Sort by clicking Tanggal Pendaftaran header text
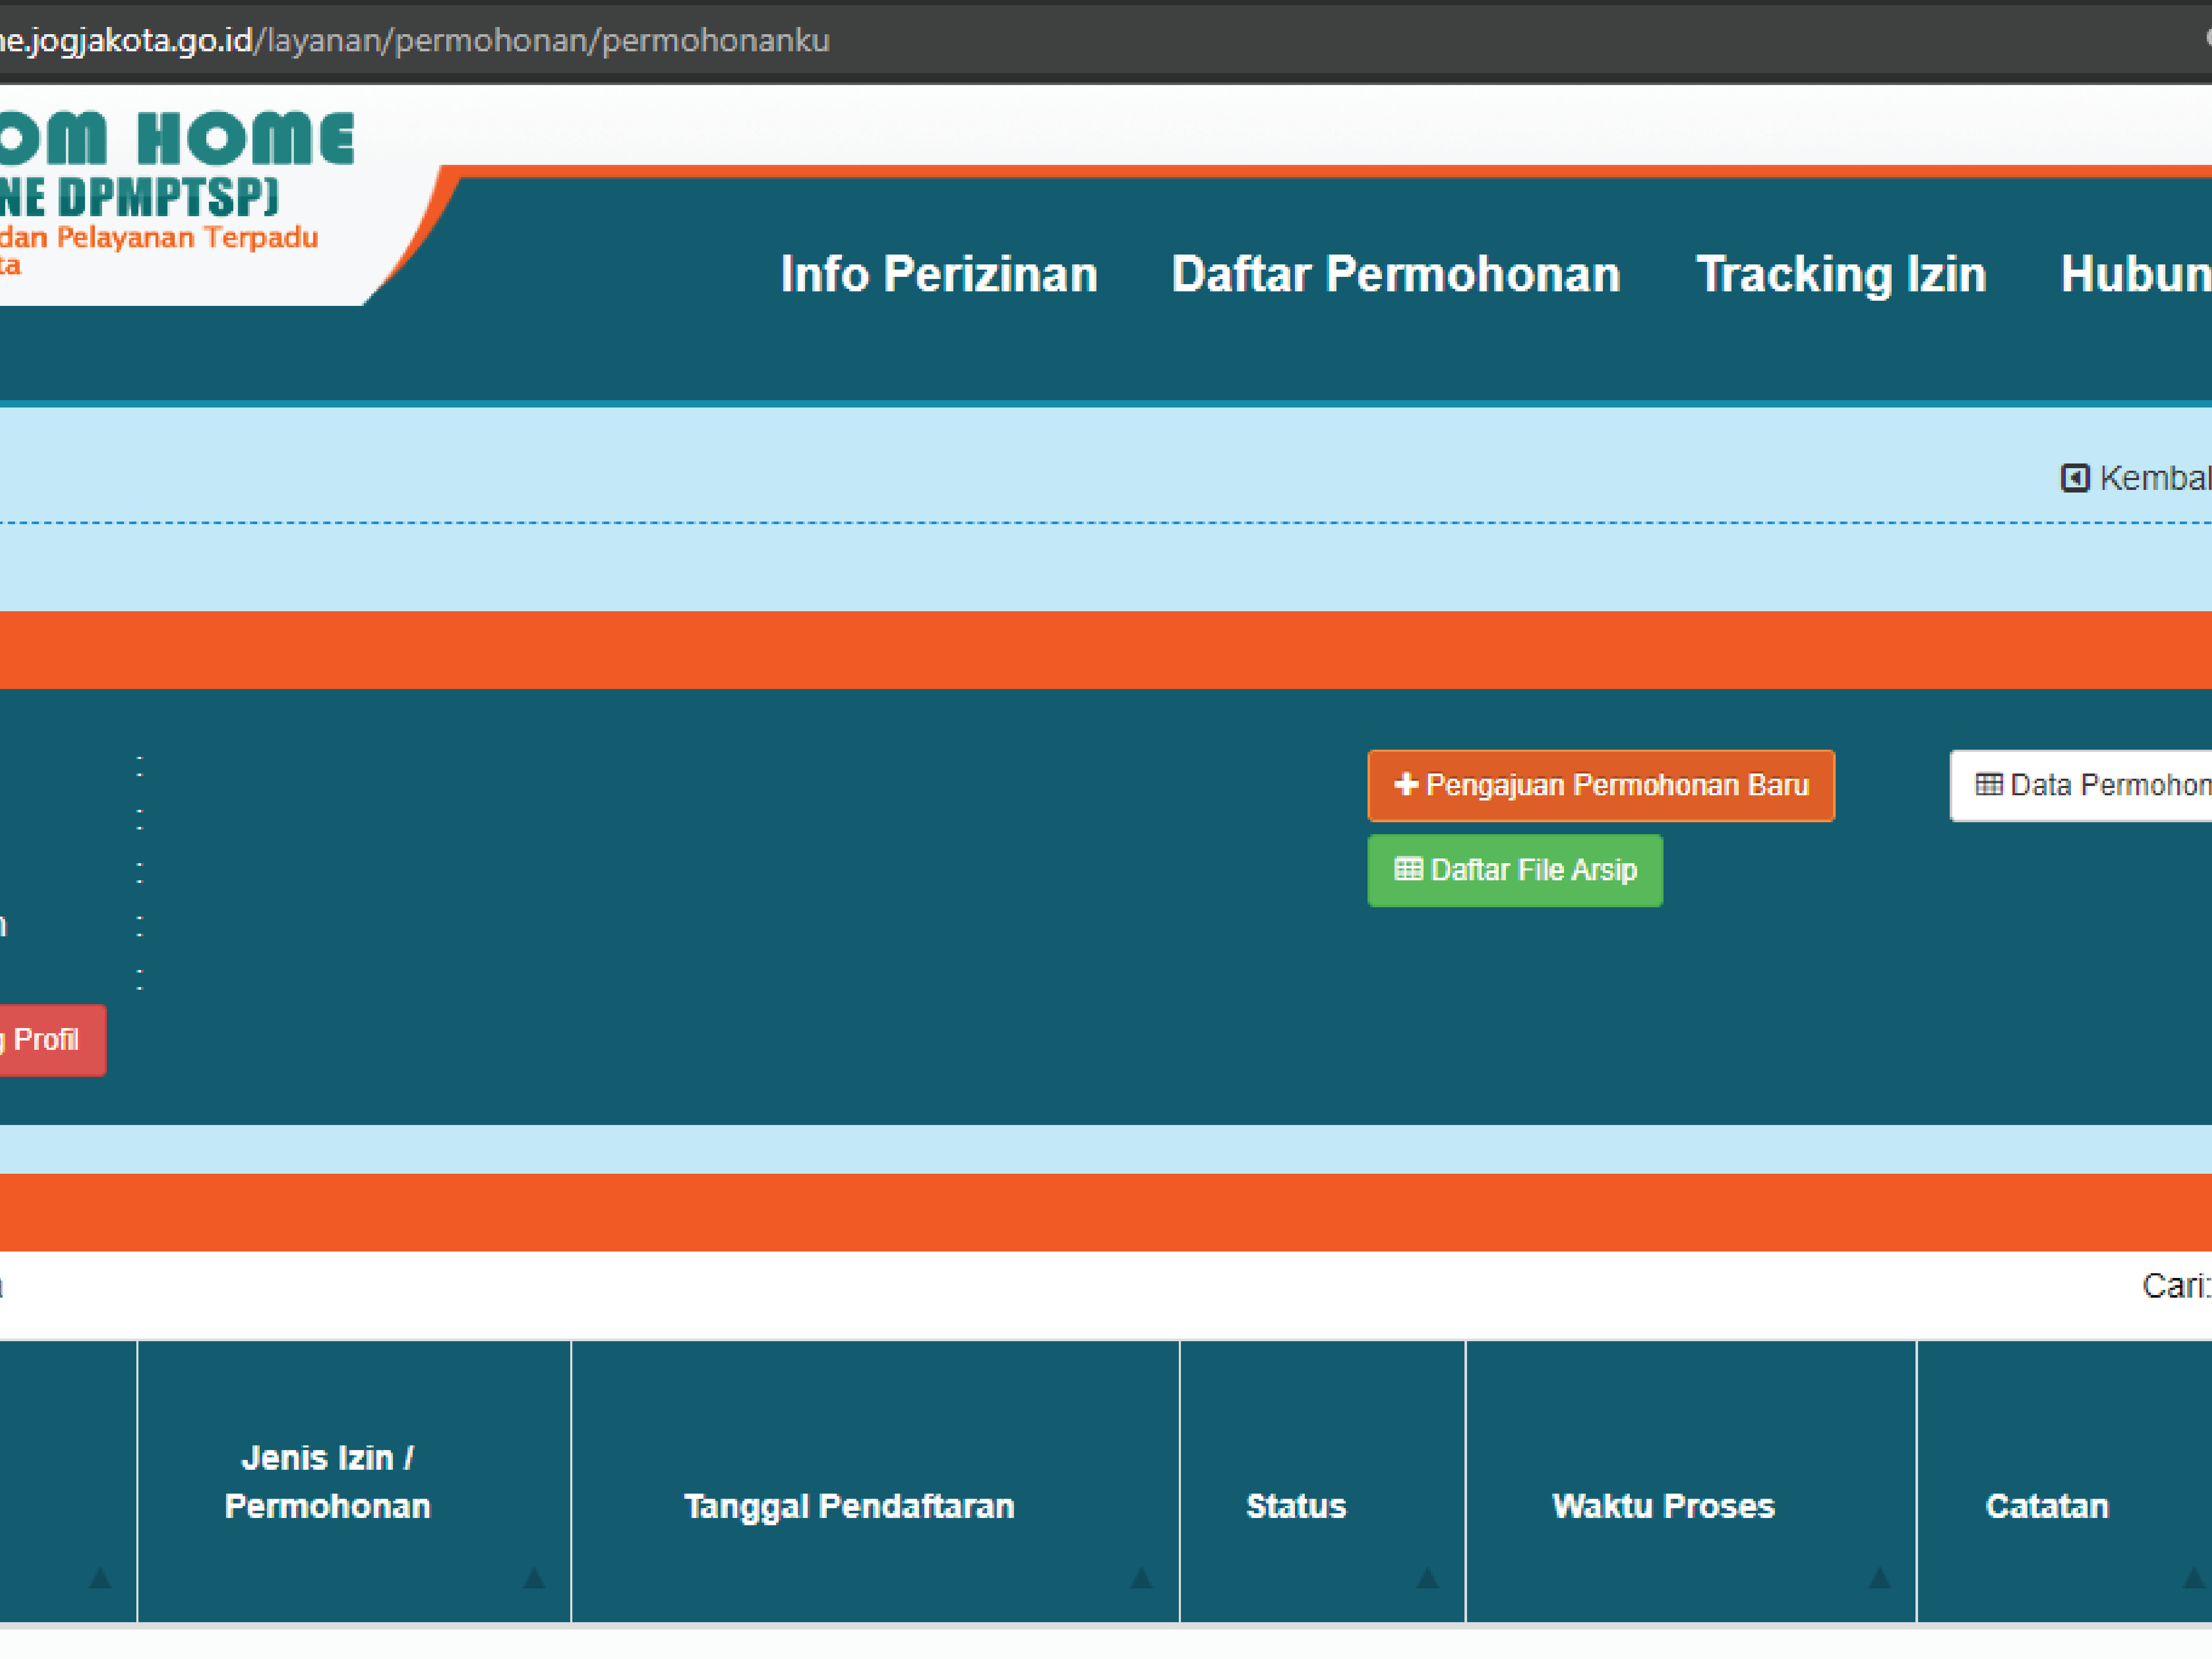 (848, 1506)
